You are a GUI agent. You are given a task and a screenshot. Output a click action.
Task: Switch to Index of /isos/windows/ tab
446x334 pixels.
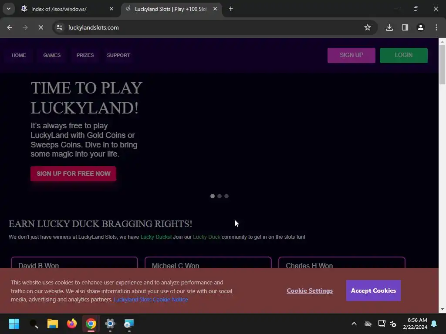pos(68,9)
